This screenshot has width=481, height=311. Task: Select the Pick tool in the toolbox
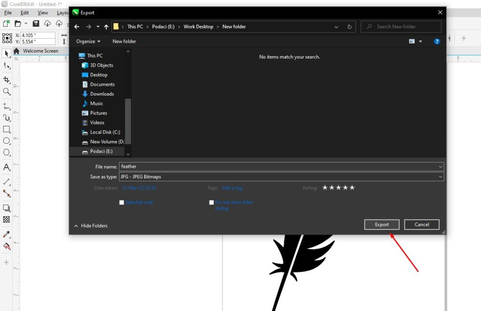coord(6,53)
